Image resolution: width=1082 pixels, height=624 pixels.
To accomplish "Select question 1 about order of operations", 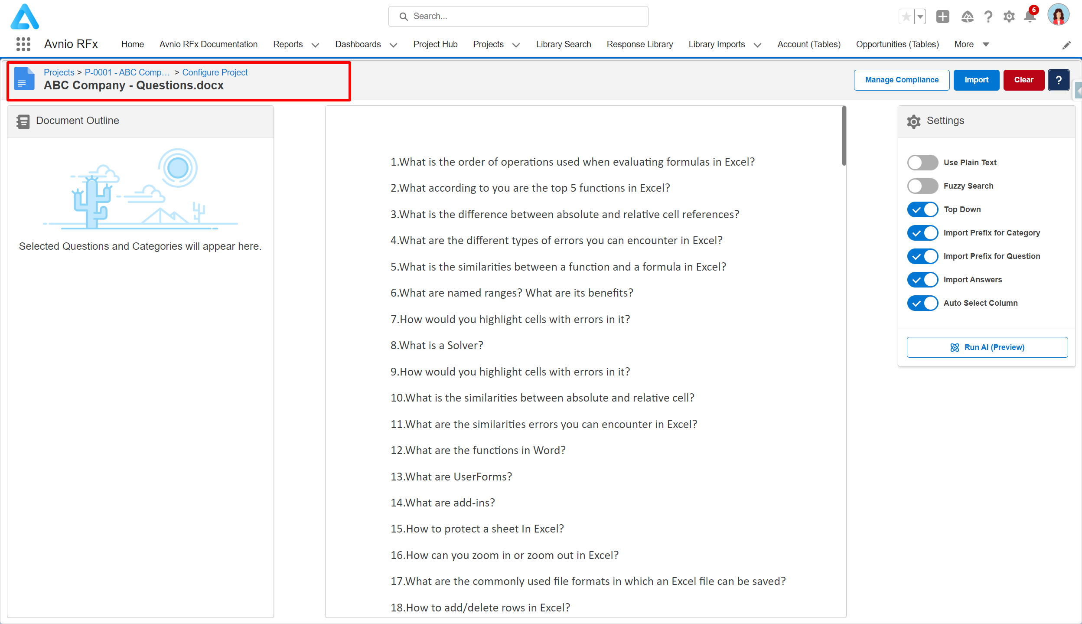I will click(x=572, y=162).
